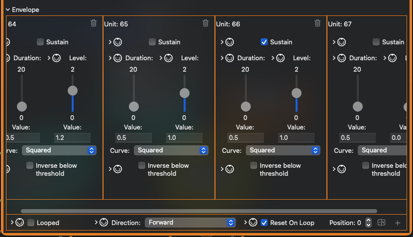Click the plus icon to add envelope unit

pos(398,223)
